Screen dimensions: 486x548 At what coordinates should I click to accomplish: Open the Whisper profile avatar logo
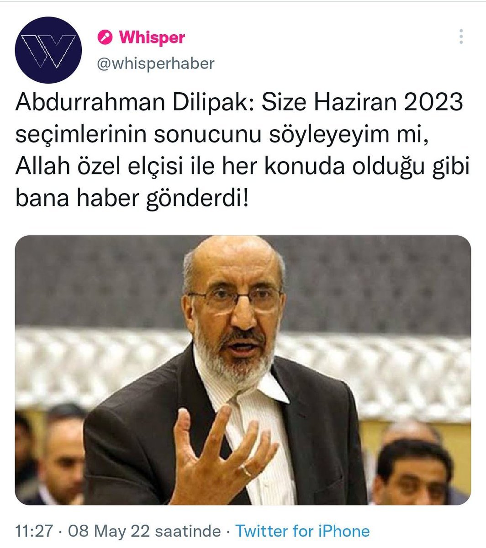coord(48,50)
